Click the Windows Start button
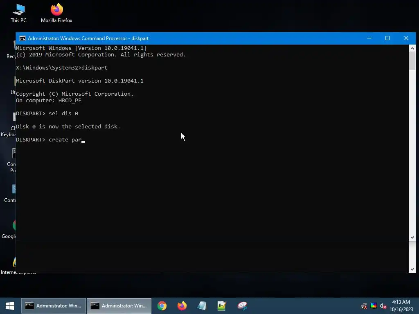Viewport: 419px width, 314px height. pyautogui.click(x=10, y=306)
